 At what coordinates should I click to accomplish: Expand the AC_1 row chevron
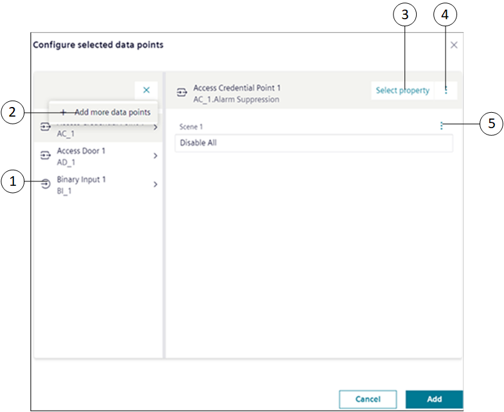[155, 128]
